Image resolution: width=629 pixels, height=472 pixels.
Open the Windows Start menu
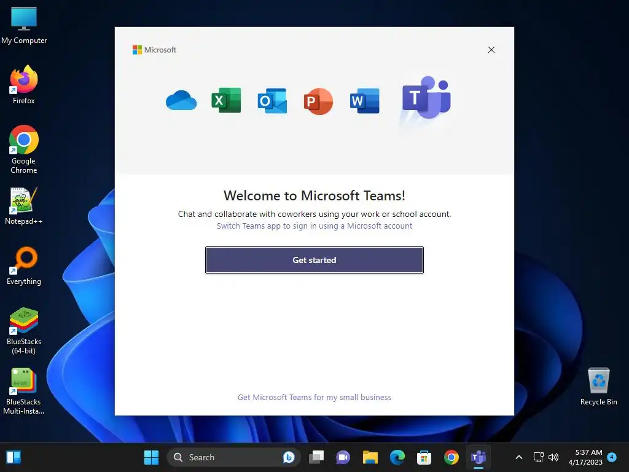pos(151,457)
